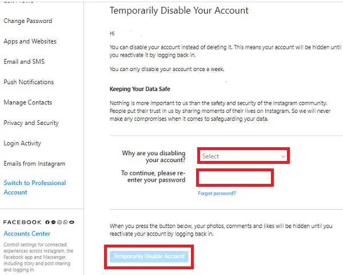343x275 pixels.
Task: Go to Email and SMS settings
Action: (x=24, y=62)
